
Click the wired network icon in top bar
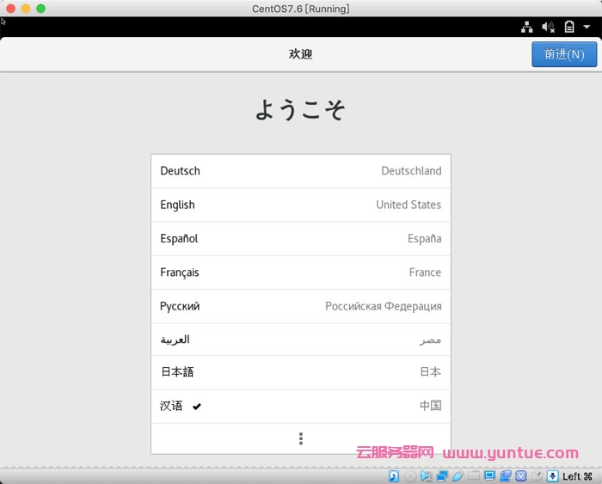[x=527, y=28]
